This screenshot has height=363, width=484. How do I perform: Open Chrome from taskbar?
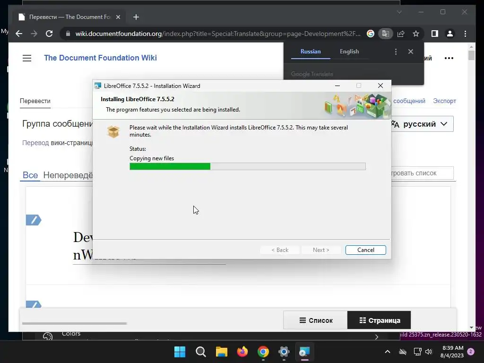[x=263, y=352]
